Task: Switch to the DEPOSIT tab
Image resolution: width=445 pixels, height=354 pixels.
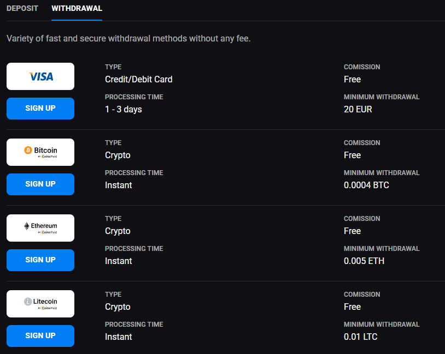Action: (x=22, y=8)
